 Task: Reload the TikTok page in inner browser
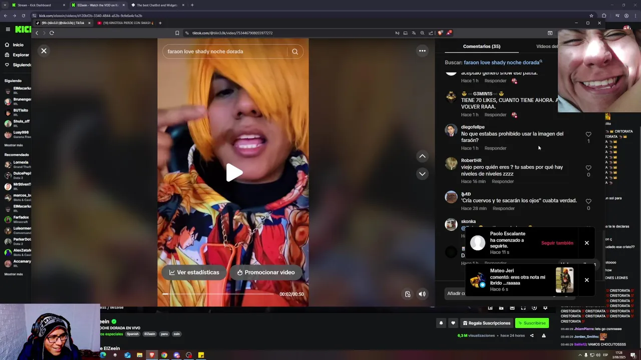(x=52, y=33)
